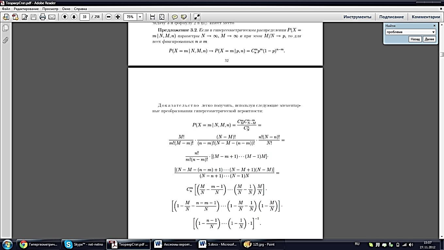The width and height of the screenshot is (444, 250).
Task: Click ТеорверСтат.pdf taskbar button
Action: click(x=129, y=244)
